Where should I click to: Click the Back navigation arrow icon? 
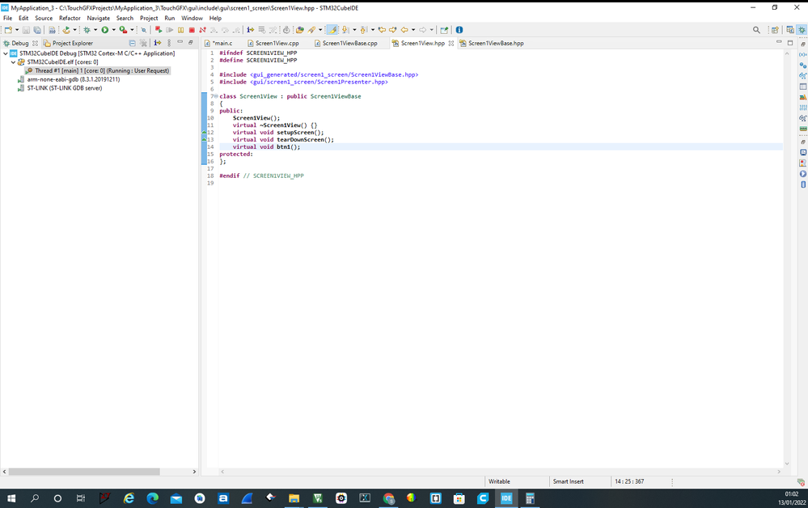point(404,30)
